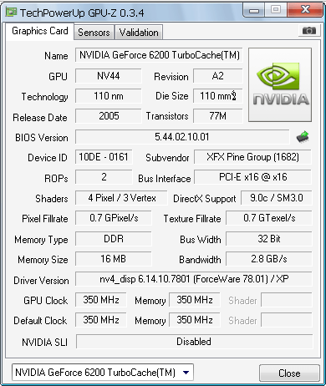Click the Revision field showing A2

pyautogui.click(x=218, y=76)
